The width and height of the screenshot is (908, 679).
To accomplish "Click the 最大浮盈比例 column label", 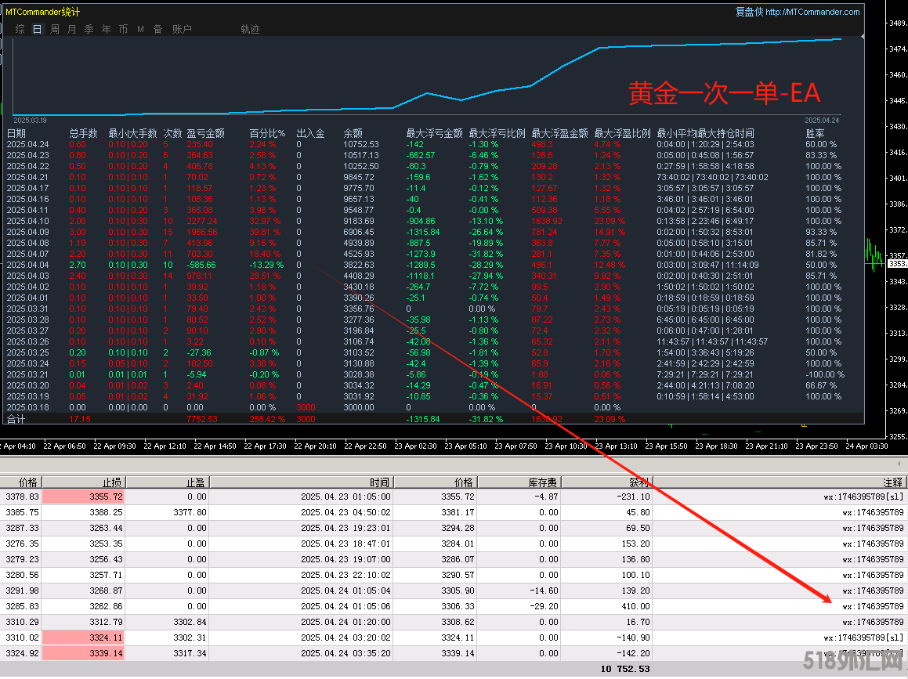I will [x=623, y=133].
